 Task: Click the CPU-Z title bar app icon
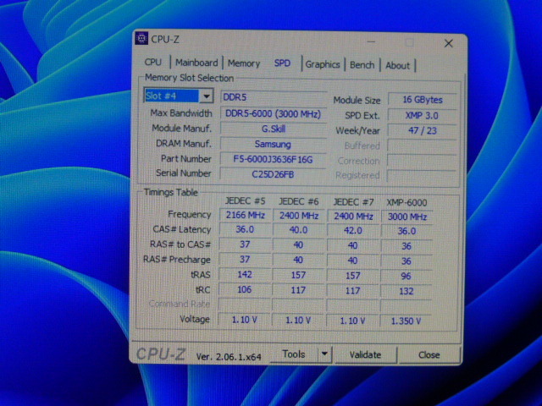(141, 39)
